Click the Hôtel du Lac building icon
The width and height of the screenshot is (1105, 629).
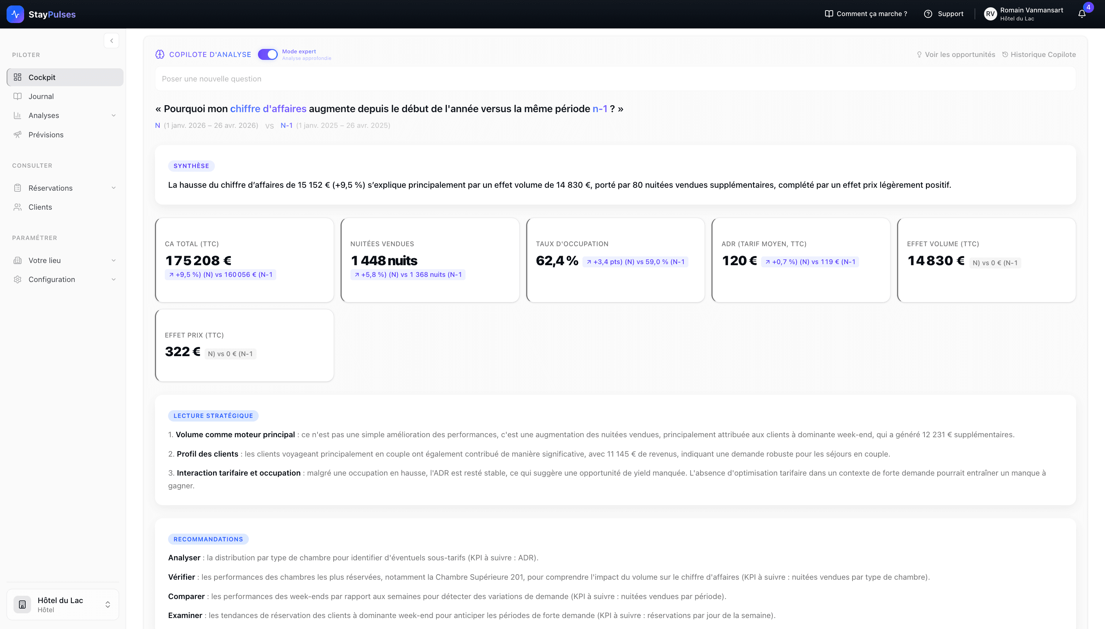[22, 605]
